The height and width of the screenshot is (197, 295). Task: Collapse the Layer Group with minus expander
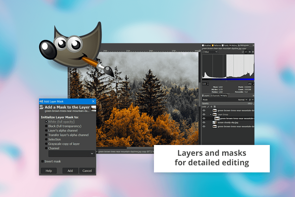[210, 115]
